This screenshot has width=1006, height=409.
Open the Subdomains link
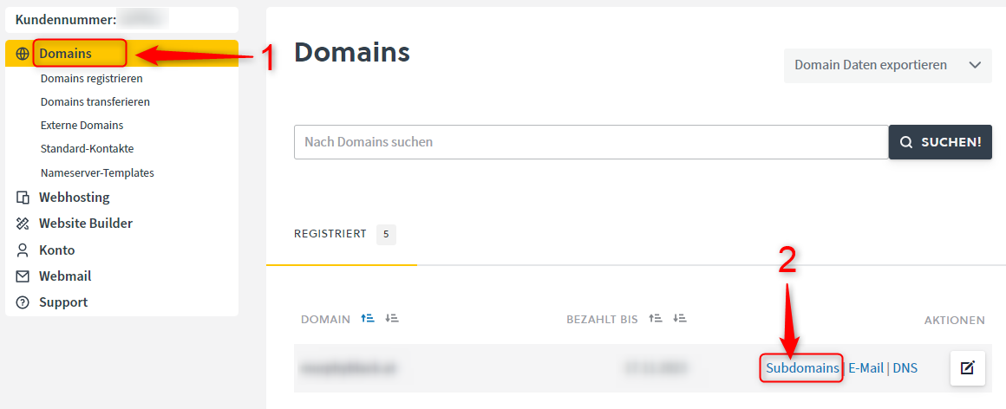[801, 368]
